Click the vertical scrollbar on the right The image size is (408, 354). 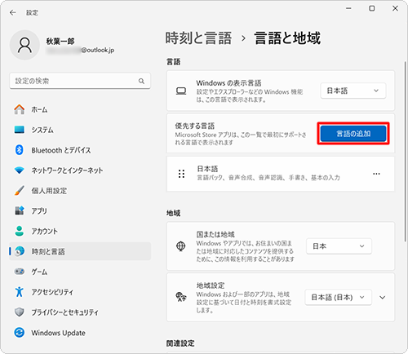pyautogui.click(x=405, y=151)
